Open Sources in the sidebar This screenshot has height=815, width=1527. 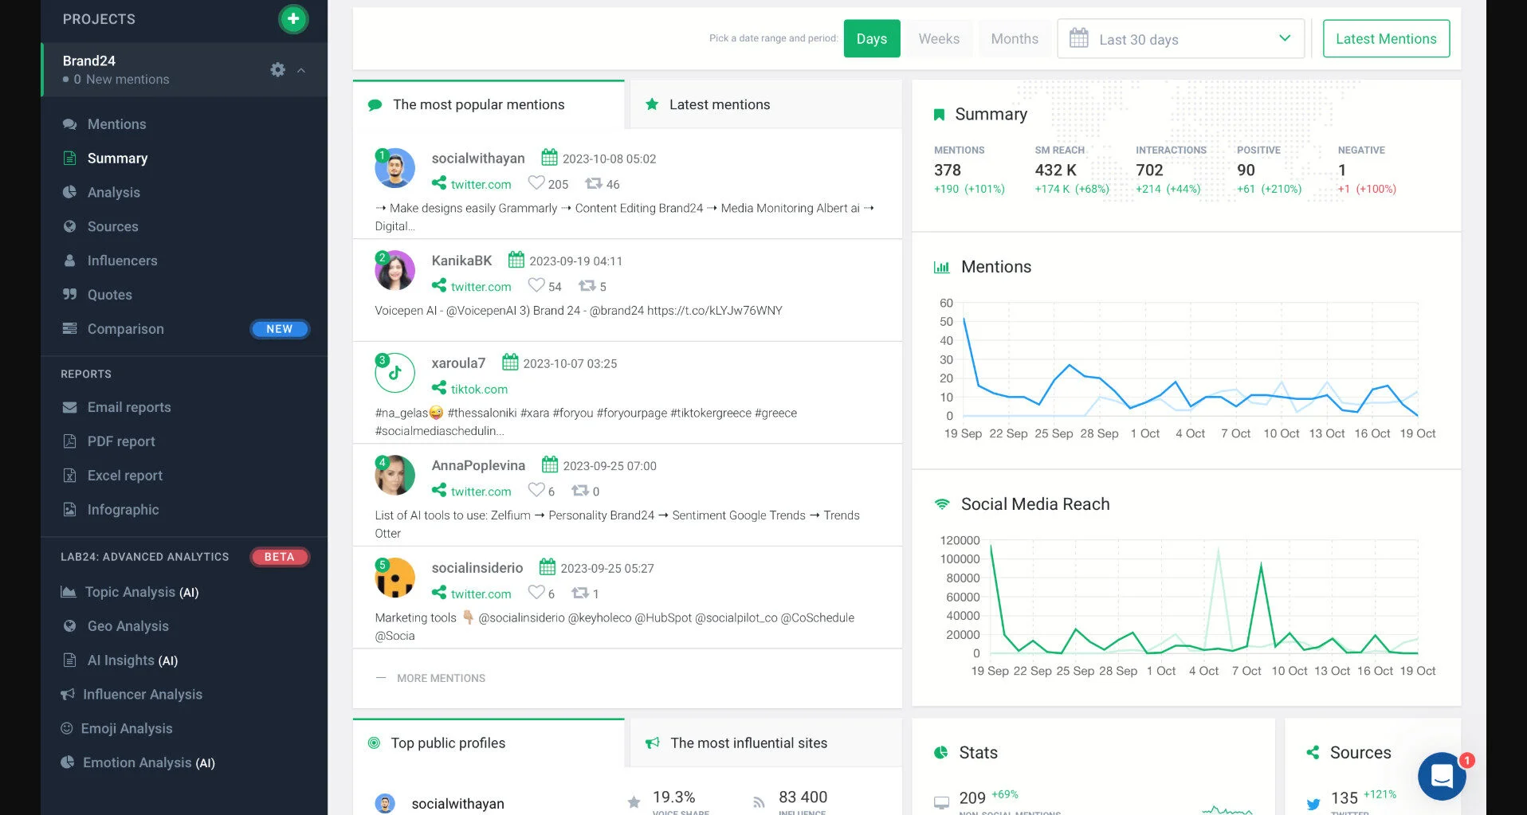click(112, 227)
